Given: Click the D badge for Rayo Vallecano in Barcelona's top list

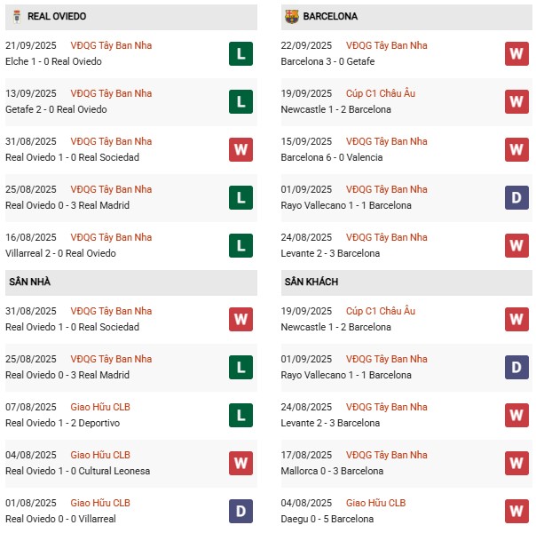Looking at the screenshot, I should pyautogui.click(x=516, y=198).
